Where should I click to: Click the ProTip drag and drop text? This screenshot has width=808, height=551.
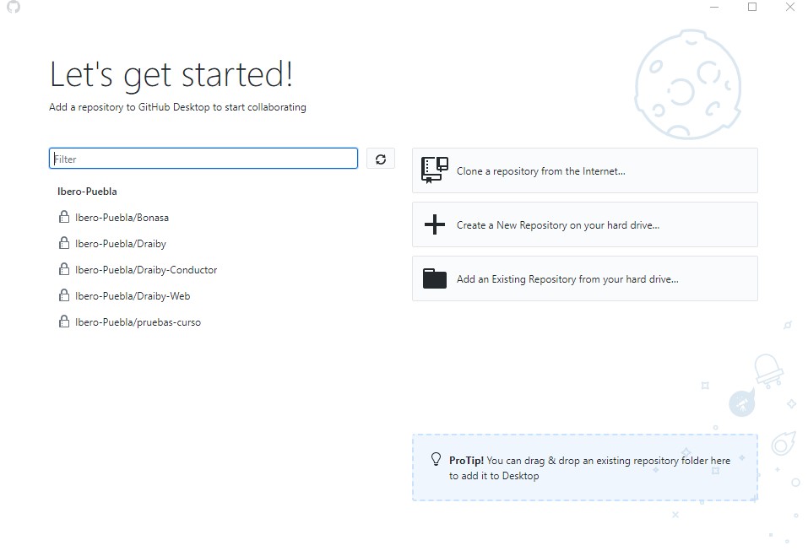[589, 468]
